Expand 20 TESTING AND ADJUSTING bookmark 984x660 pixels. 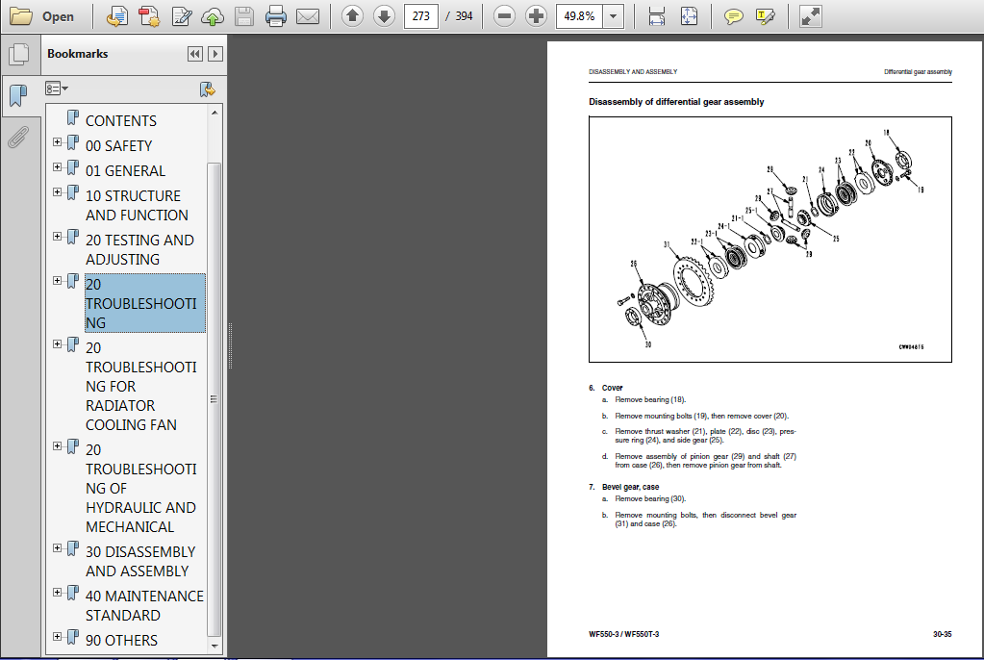coord(57,236)
